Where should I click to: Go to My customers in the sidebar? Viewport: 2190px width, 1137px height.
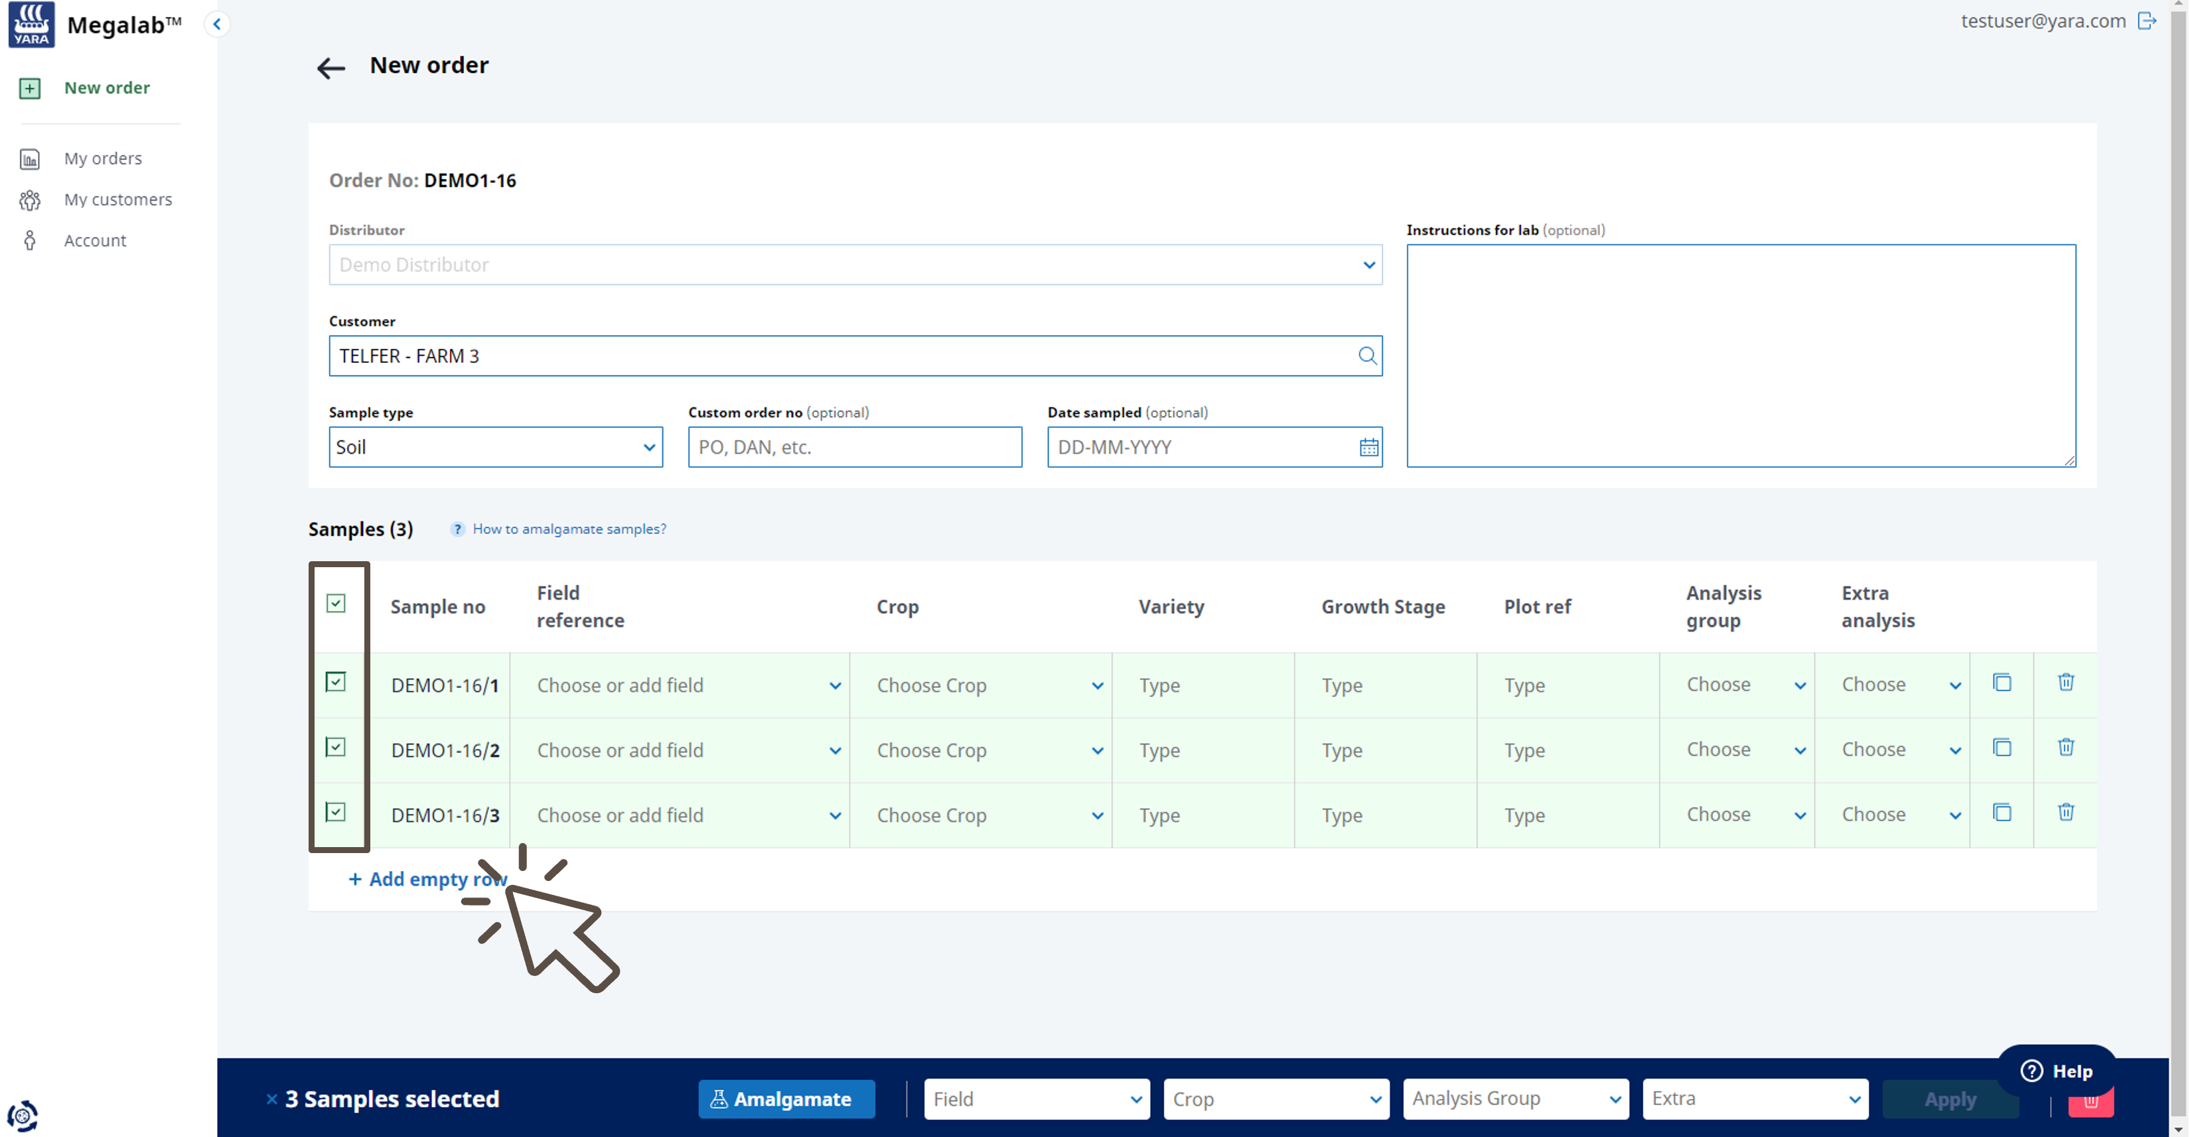coord(117,200)
